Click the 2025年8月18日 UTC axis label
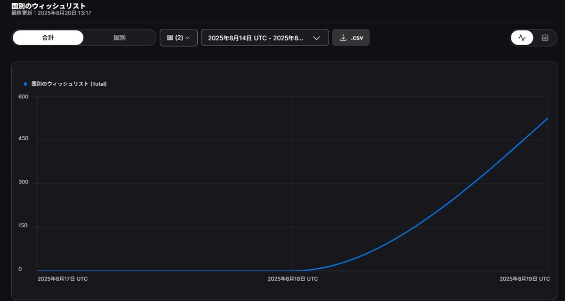Image resolution: width=565 pixels, height=301 pixels. tap(292, 279)
